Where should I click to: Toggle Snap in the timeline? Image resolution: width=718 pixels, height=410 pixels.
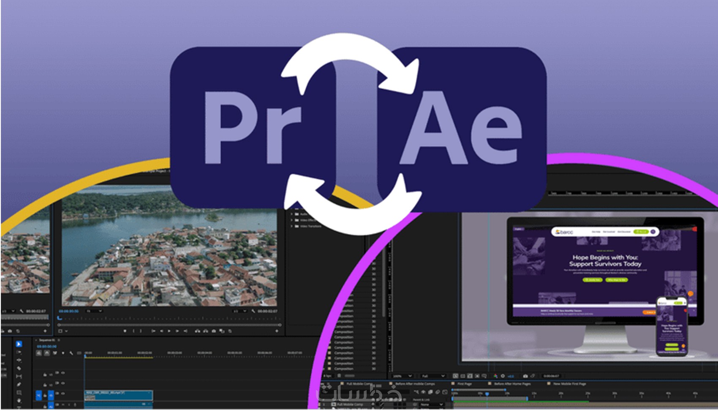[47, 353]
